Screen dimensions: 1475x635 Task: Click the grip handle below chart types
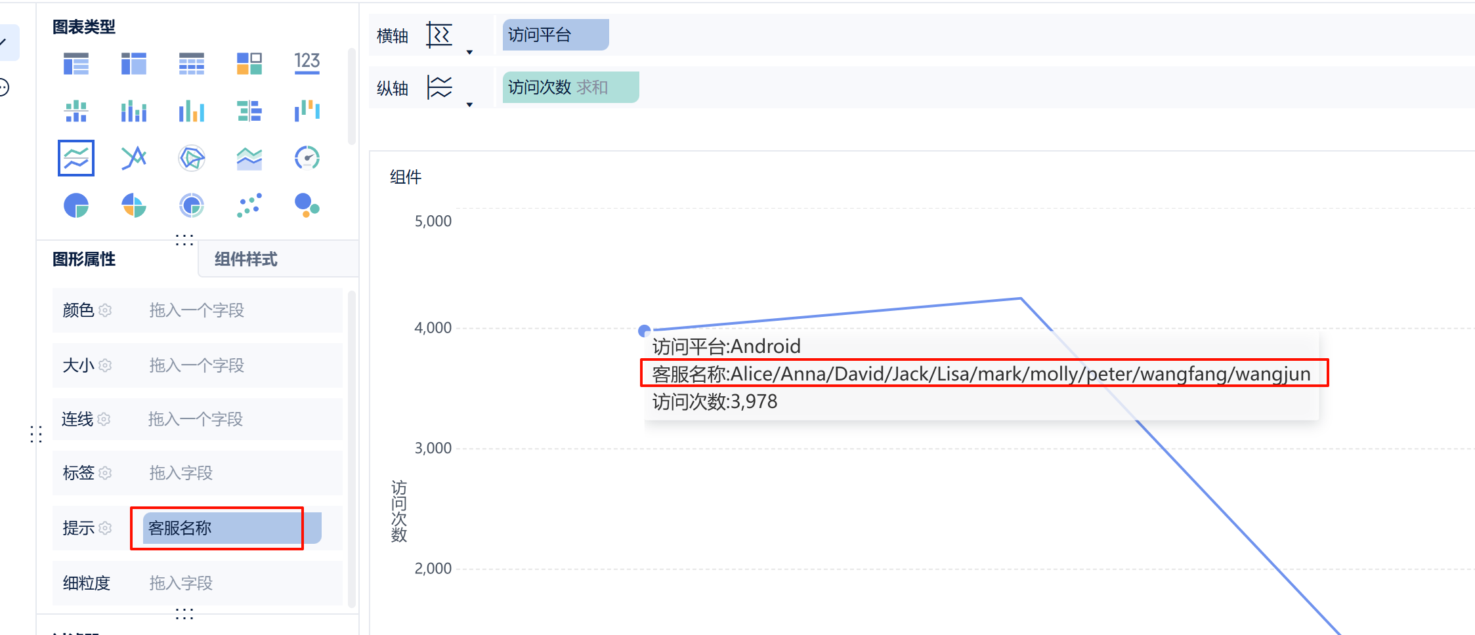(x=184, y=239)
